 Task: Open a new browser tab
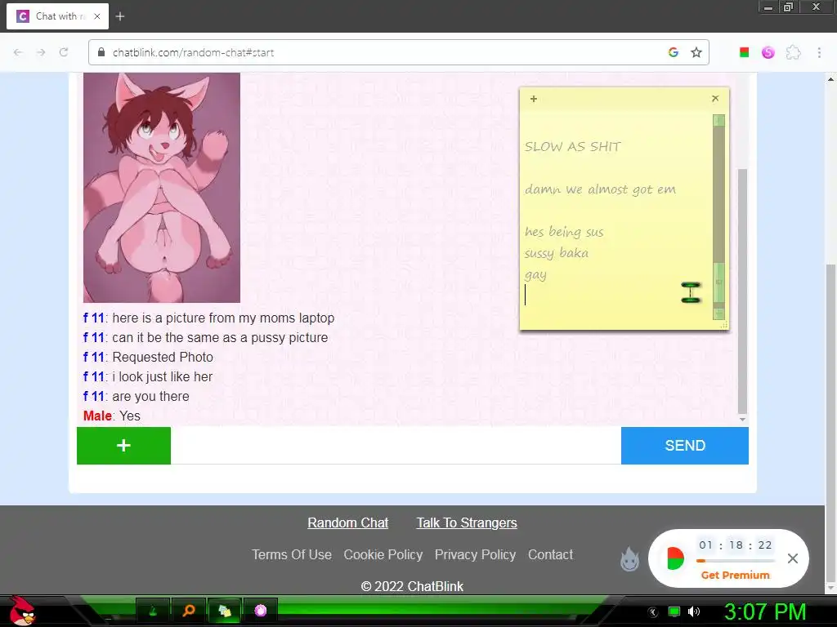(120, 16)
